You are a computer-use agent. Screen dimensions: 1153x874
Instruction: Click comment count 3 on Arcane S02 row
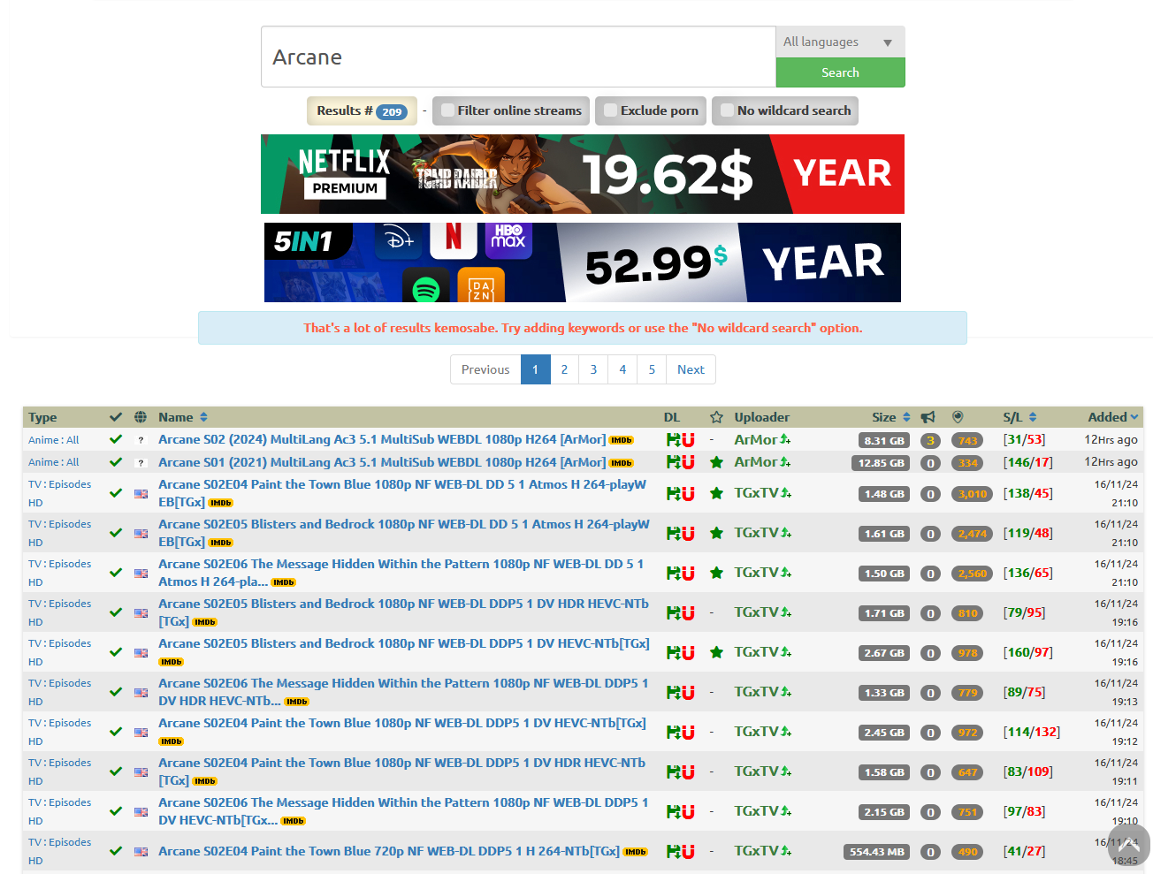tap(930, 440)
